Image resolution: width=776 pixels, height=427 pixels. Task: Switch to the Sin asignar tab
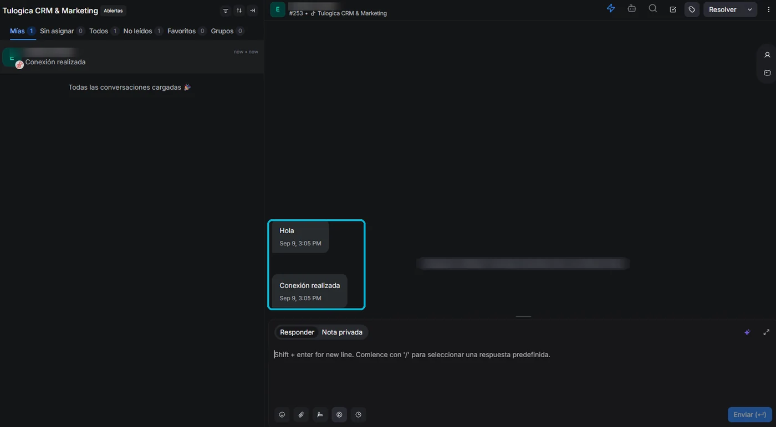[62, 31]
